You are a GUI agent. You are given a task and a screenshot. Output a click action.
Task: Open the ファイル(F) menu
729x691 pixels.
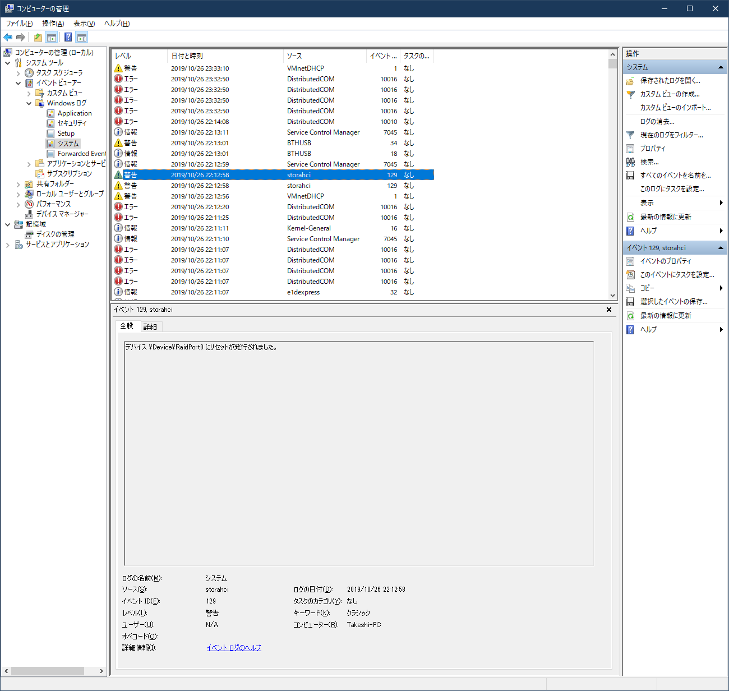(x=19, y=24)
